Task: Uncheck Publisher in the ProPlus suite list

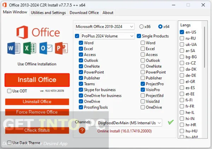Action: click(x=81, y=78)
